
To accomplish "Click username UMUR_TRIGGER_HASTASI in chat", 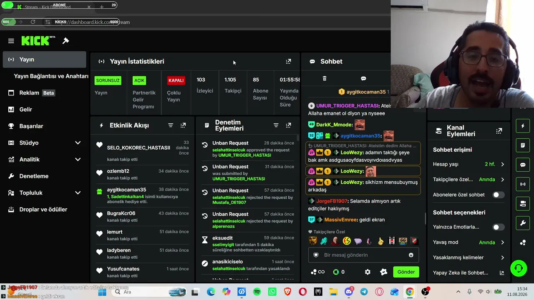I will [x=348, y=106].
